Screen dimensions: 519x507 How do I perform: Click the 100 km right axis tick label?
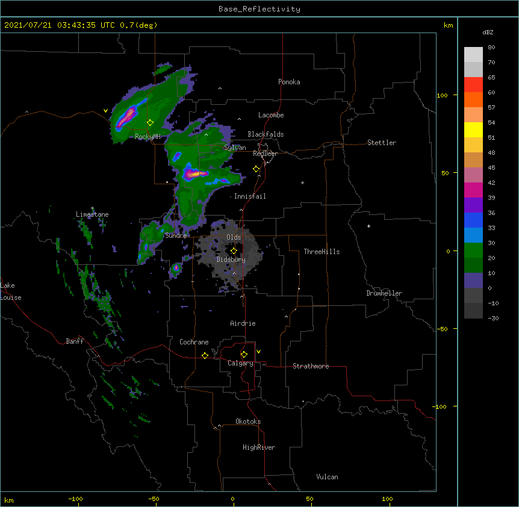(442, 95)
